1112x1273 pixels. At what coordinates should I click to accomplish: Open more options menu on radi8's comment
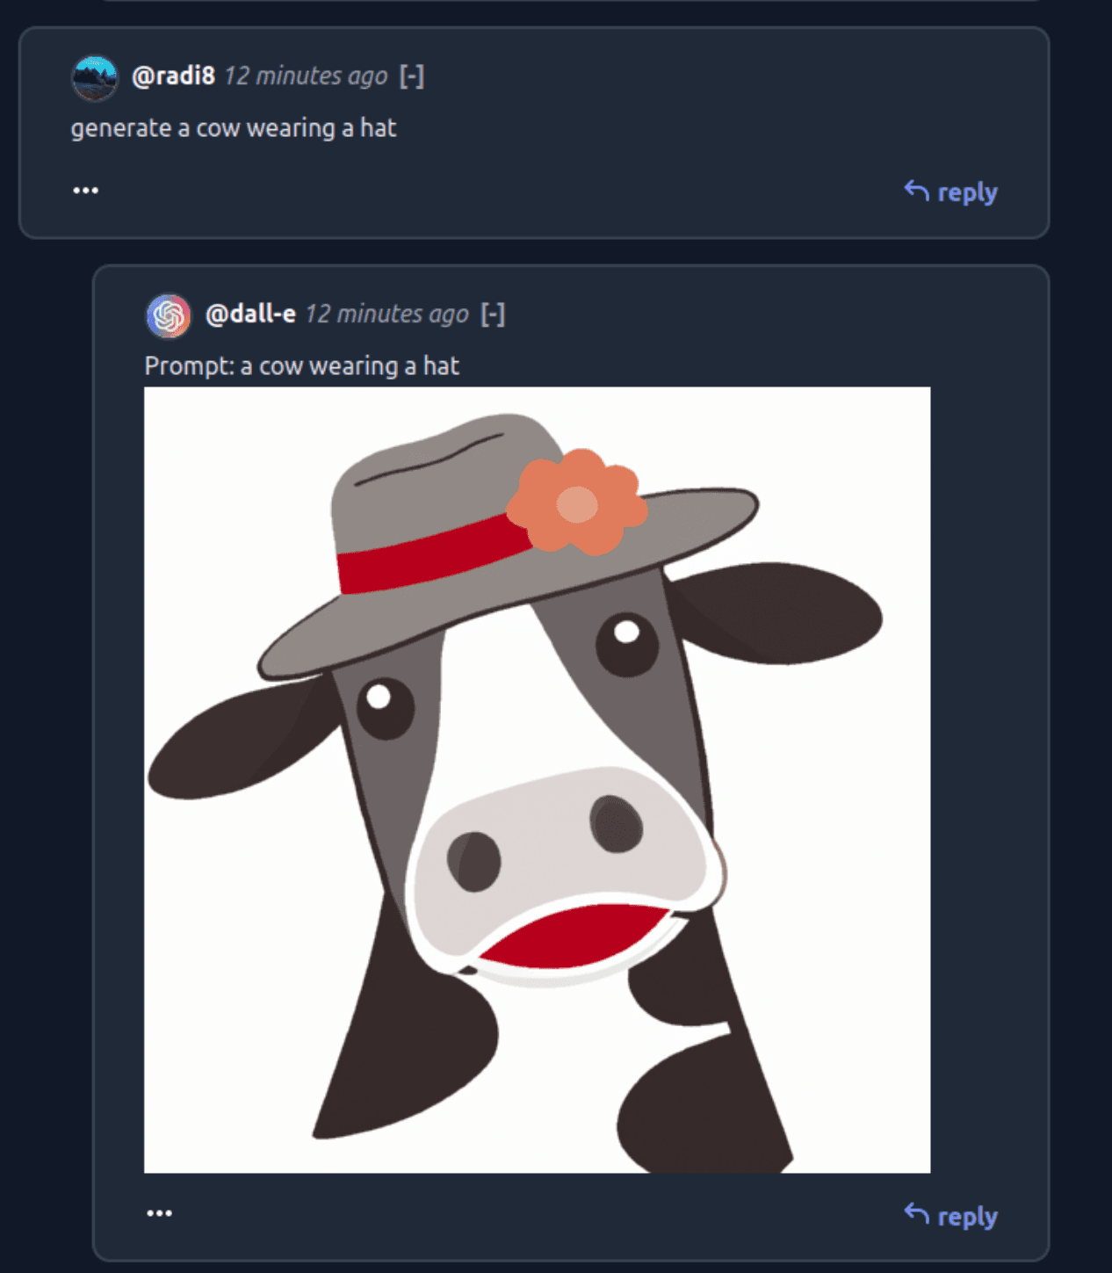[x=85, y=191]
